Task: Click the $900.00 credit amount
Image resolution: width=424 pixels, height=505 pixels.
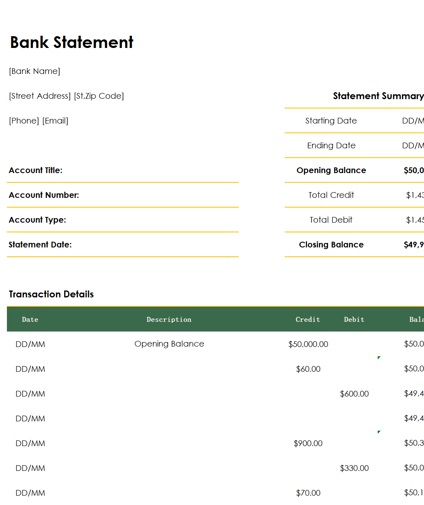Action: click(x=308, y=443)
